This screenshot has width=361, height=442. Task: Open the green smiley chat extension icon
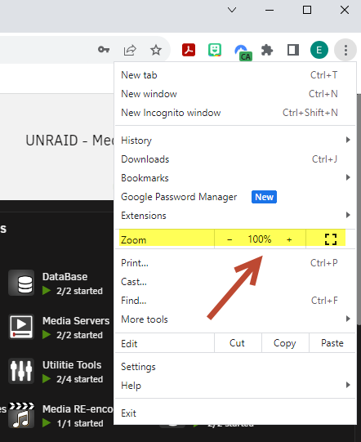coord(215,50)
